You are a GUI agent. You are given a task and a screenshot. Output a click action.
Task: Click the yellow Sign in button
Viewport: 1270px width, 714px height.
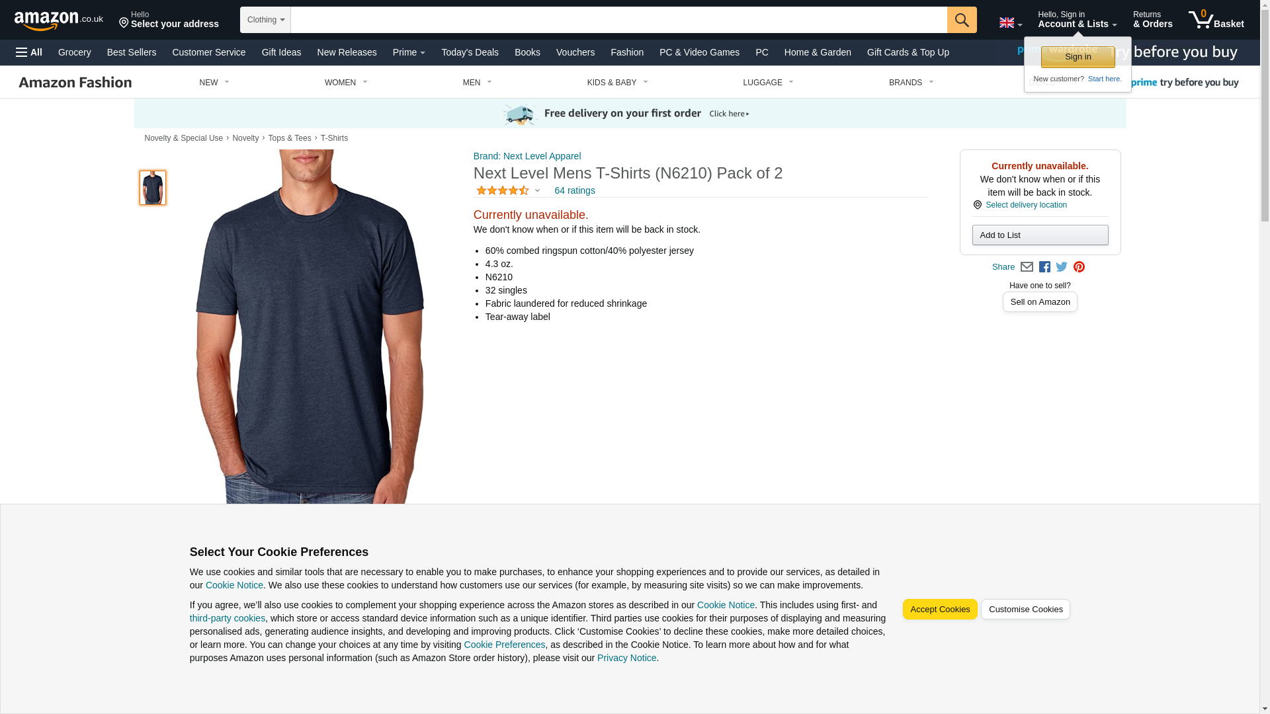coord(1078,57)
